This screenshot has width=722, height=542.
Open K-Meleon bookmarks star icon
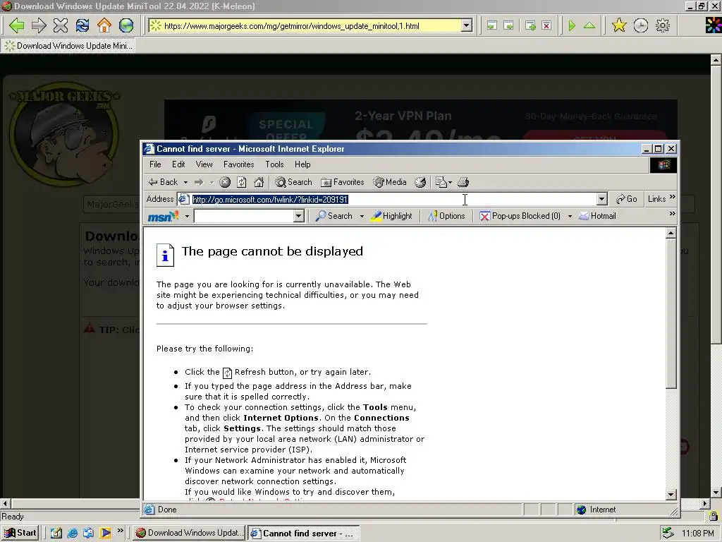[619, 25]
